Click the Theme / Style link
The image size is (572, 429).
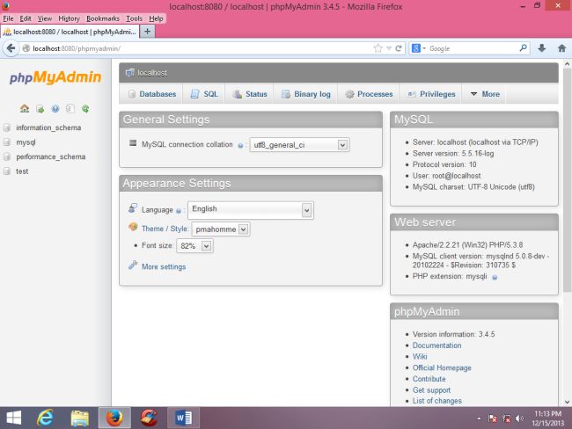[x=165, y=229]
